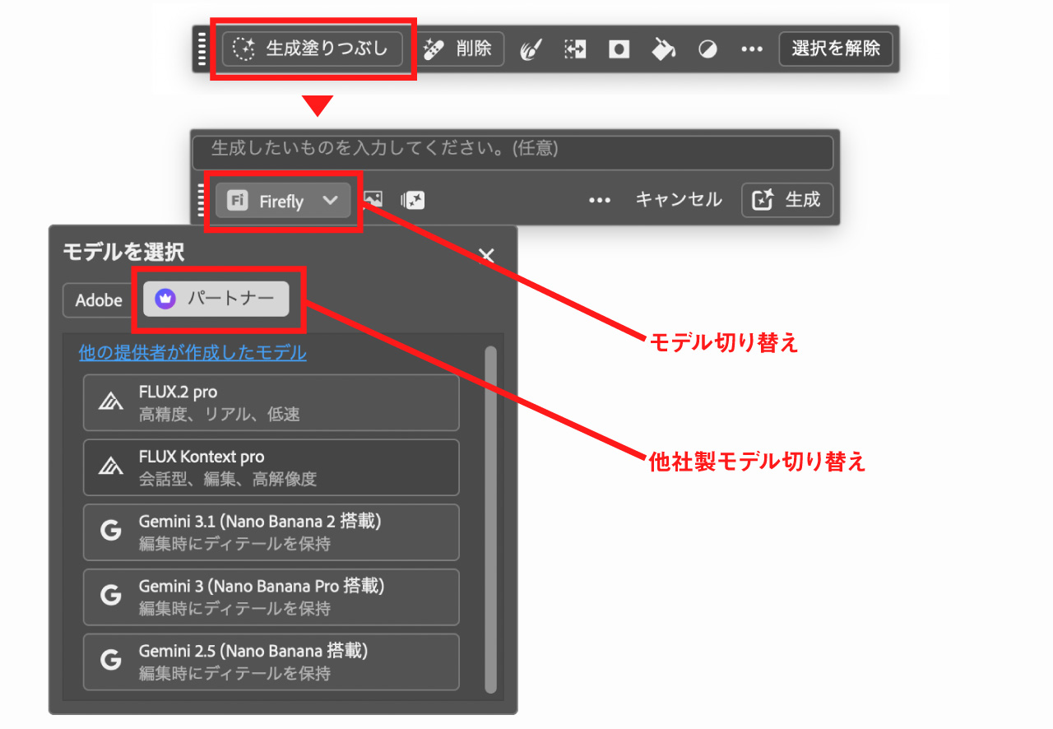Image resolution: width=1053 pixels, height=729 pixels.
Task: Select the paint bucket fill icon
Action: (x=663, y=49)
